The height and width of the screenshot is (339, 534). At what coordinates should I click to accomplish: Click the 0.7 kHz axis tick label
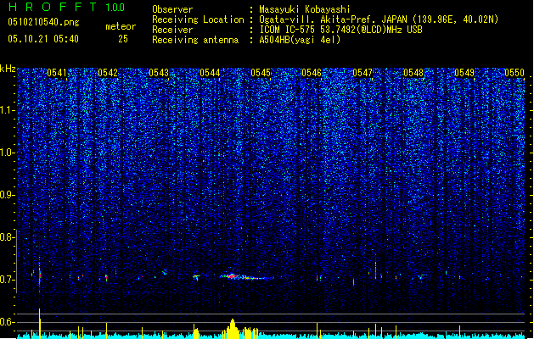(7, 280)
